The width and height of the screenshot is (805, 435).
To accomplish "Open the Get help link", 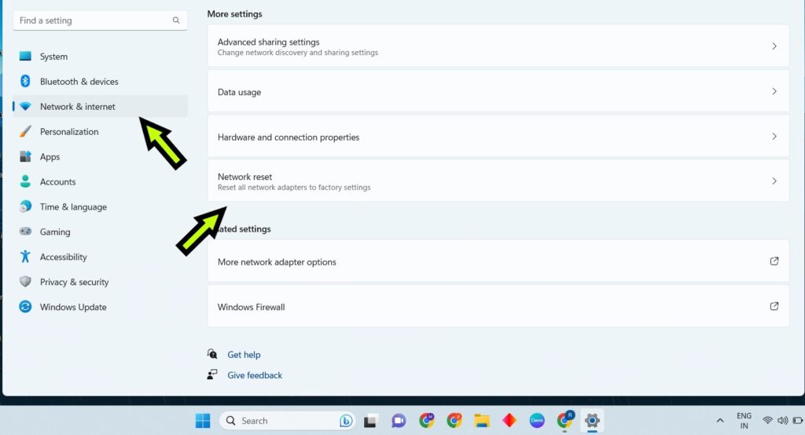I will coord(244,354).
